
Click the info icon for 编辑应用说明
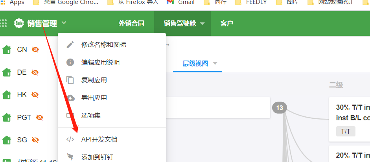70,63
